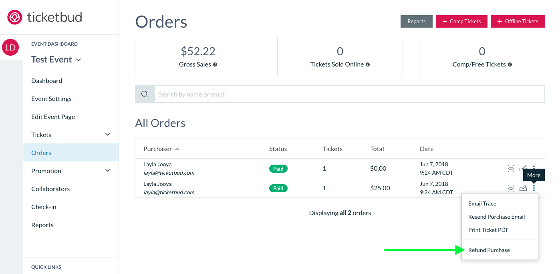Click the info icon next to Gross Sales
This screenshot has height=274, width=560.
[x=216, y=64]
